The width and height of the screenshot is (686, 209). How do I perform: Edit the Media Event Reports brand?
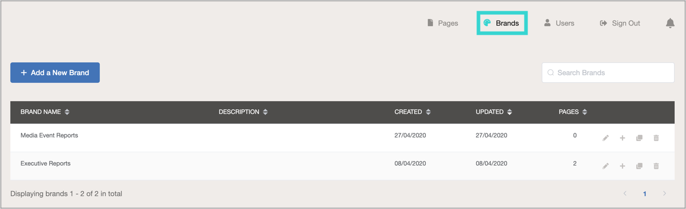pos(605,138)
